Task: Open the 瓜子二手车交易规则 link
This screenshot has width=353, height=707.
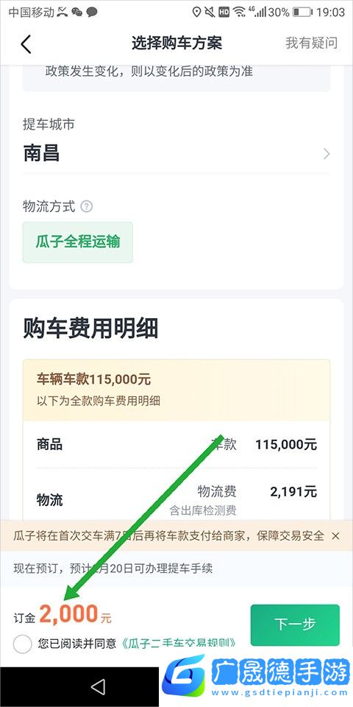Action: point(178,644)
